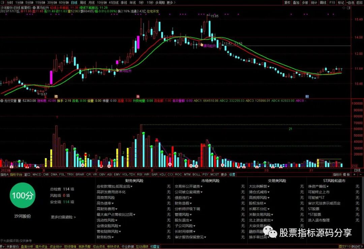Viewport: 364px width, 249px height.
Task: Click the 复权 button in top-right toolbar
Action: (287, 3)
